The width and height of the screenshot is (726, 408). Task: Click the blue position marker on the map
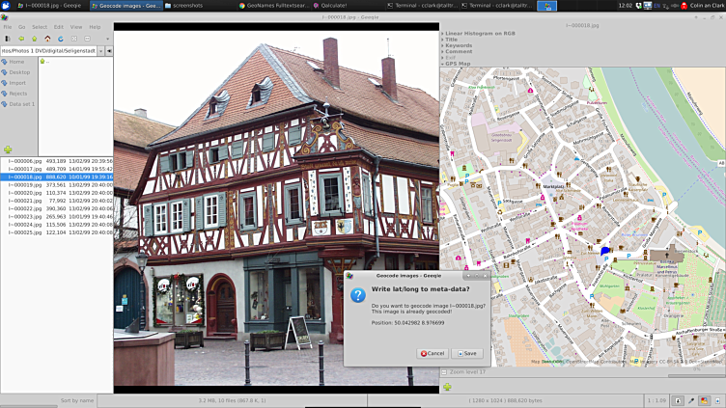pos(605,252)
